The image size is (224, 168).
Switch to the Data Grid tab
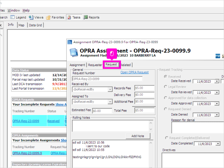pyautogui.click(x=35, y=25)
